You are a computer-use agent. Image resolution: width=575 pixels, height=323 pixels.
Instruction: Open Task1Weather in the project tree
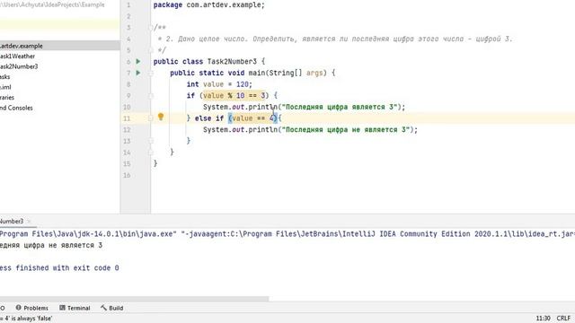point(18,56)
